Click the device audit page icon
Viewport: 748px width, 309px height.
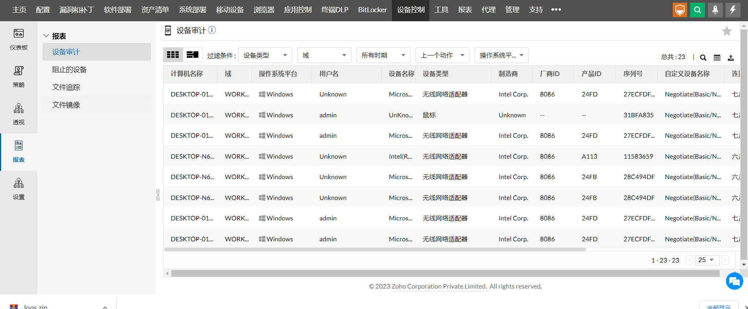pos(168,31)
